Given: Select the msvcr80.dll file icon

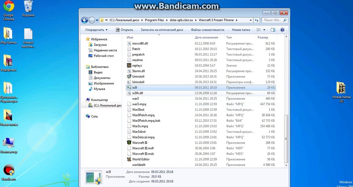Looking at the screenshot, I should click(129, 43).
